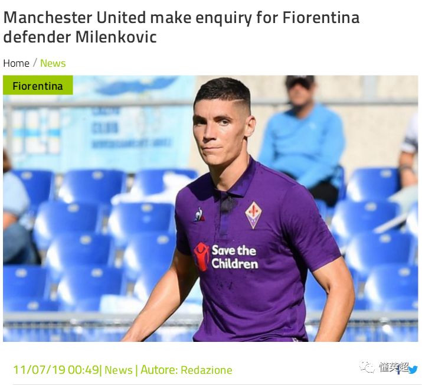Click the Save the Children logo on shirt
The height and width of the screenshot is (385, 422).
[x=226, y=257]
